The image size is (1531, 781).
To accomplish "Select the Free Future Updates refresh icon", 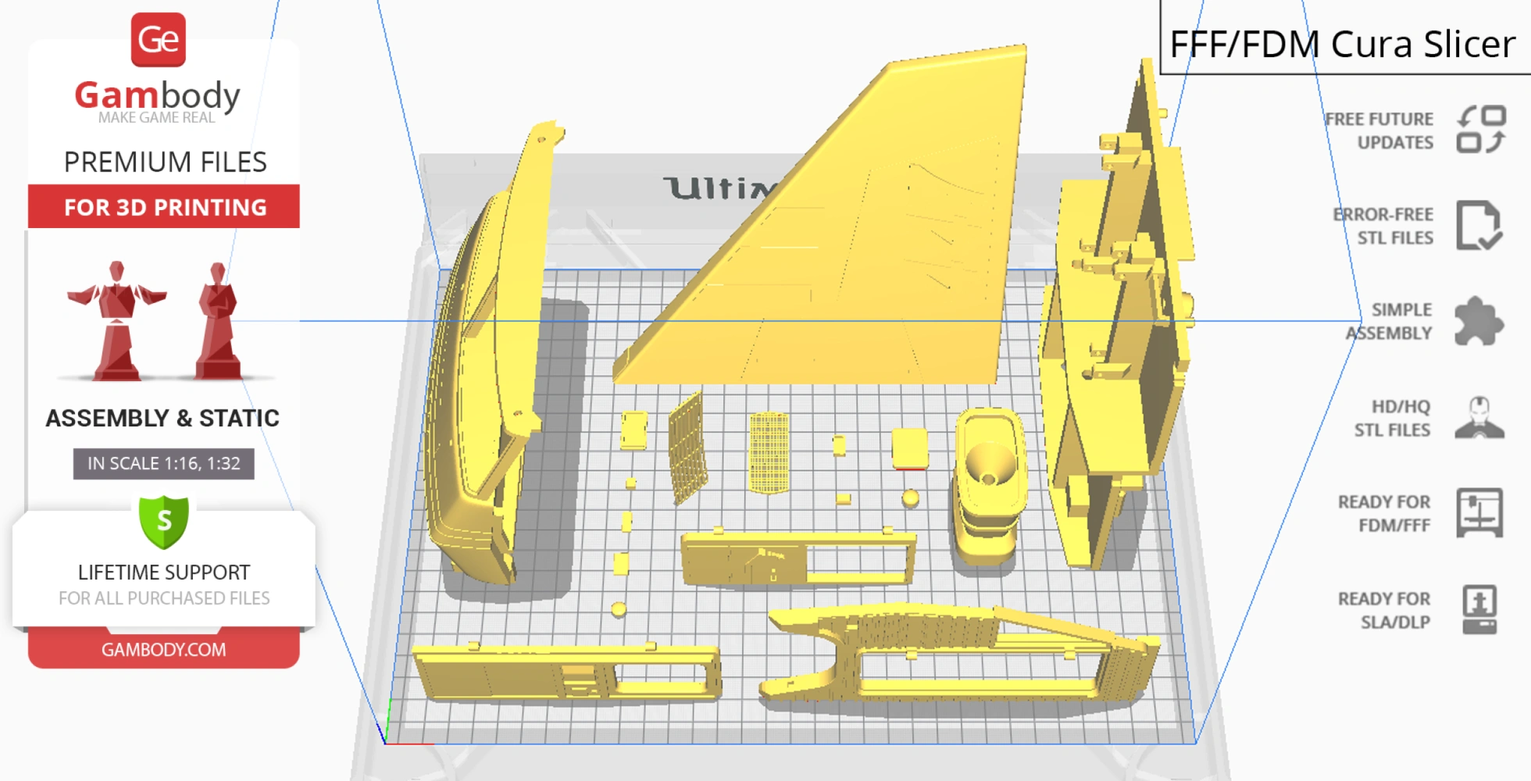I will (1480, 130).
